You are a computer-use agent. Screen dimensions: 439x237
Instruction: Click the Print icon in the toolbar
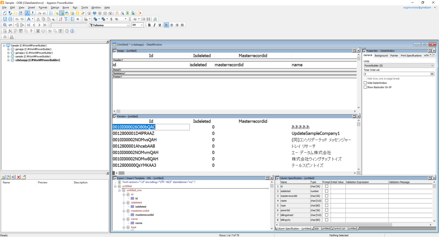pyautogui.click(x=10, y=19)
